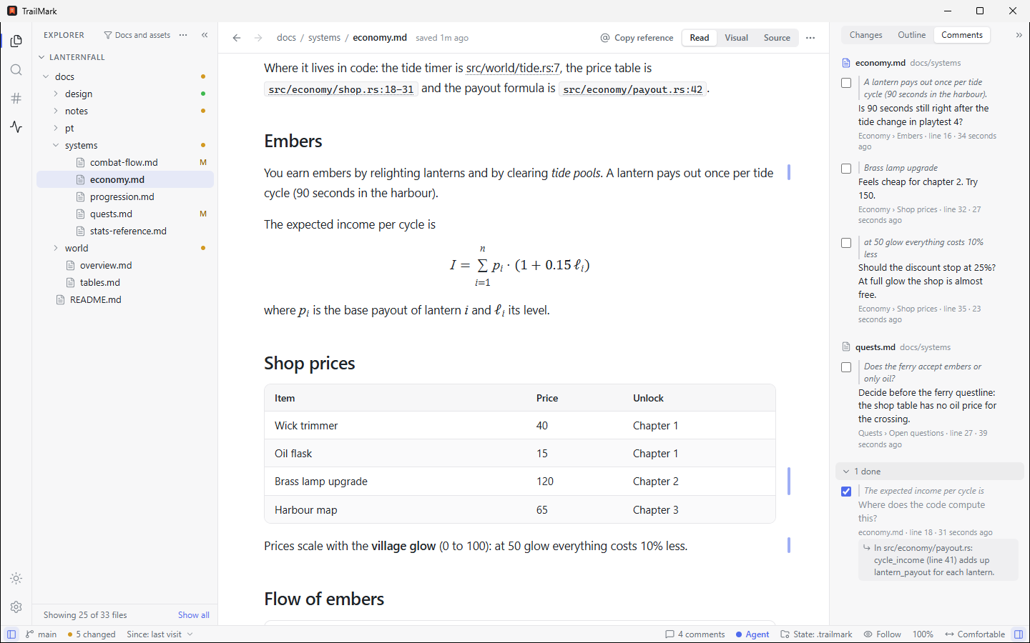This screenshot has height=643, width=1030.
Task: Open the search icon in activity bar
Action: tap(16, 70)
